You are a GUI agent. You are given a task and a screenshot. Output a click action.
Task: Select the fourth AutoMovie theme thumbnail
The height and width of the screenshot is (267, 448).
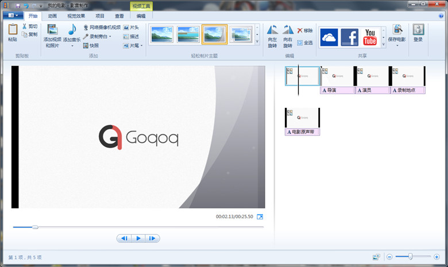coord(241,34)
